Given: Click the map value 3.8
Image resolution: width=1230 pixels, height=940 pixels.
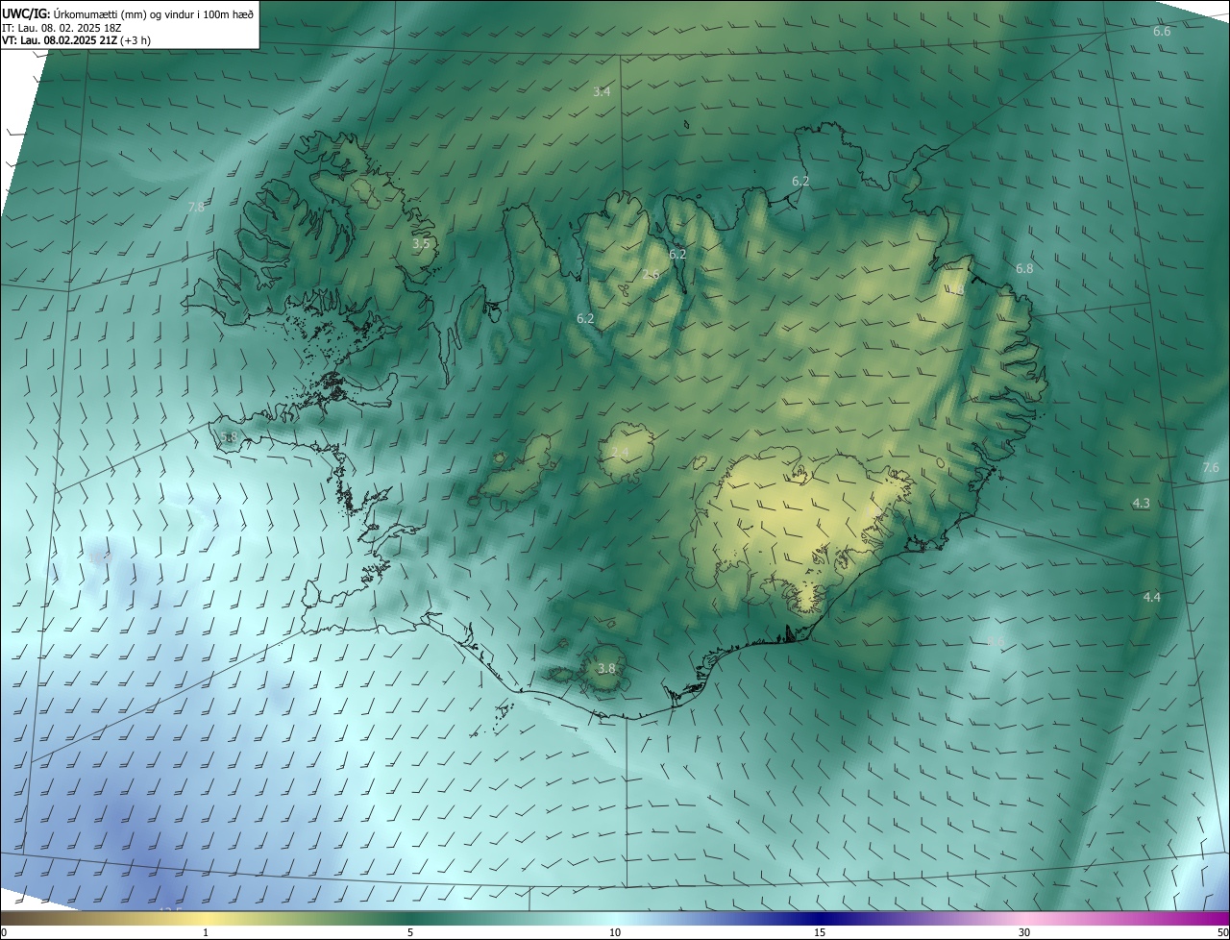Looking at the screenshot, I should click(606, 668).
